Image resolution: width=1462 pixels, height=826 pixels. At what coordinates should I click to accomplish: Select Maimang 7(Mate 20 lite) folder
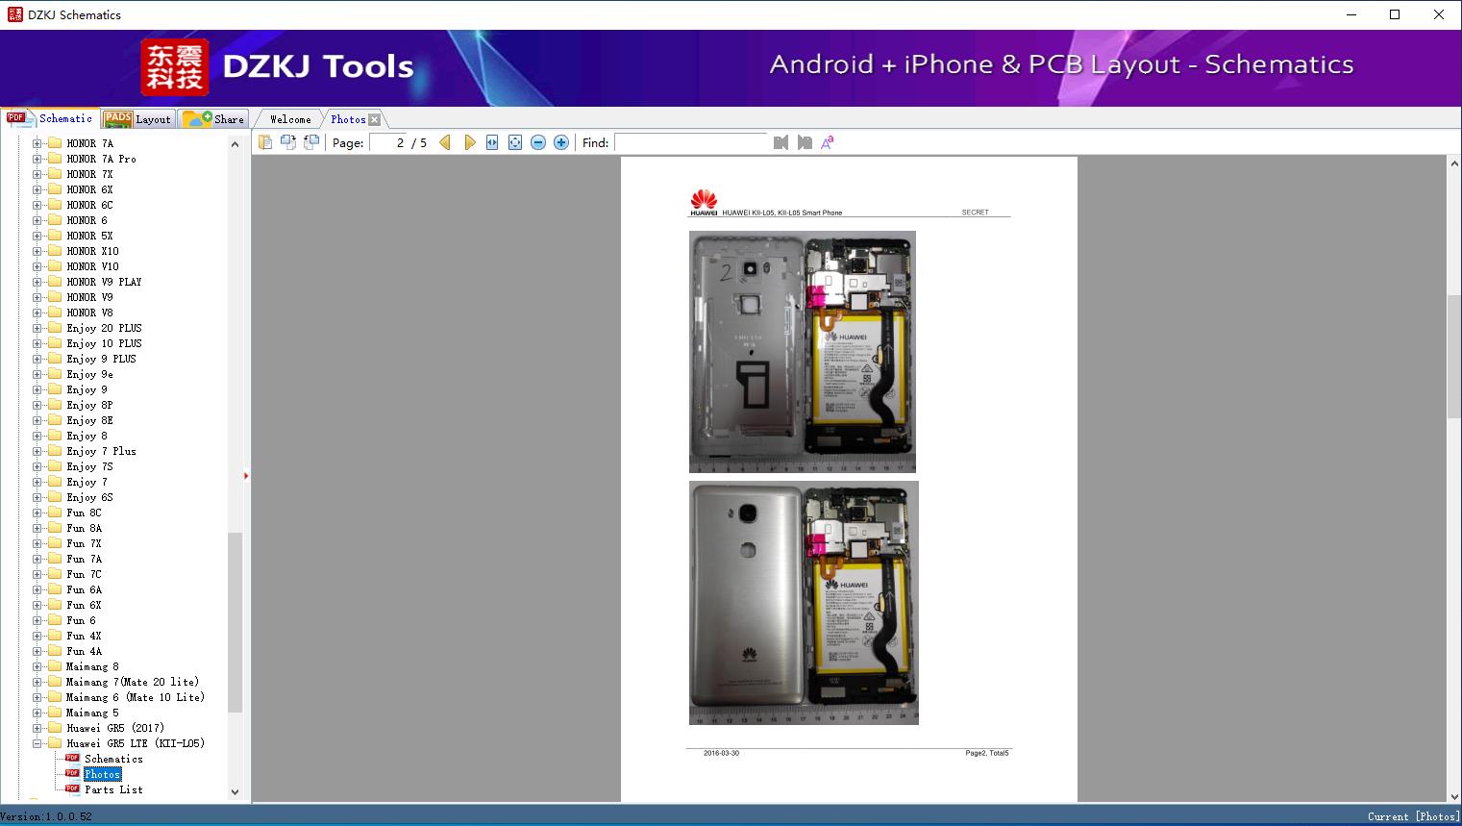point(133,682)
